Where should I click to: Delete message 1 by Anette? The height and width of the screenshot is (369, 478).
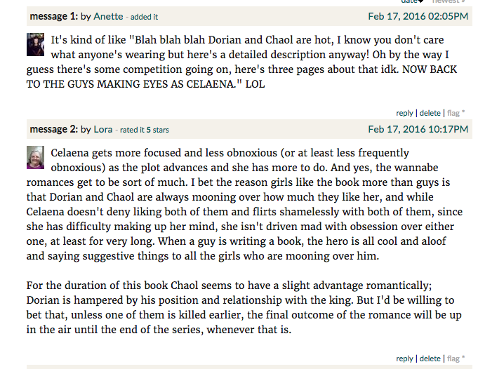pyautogui.click(x=430, y=112)
